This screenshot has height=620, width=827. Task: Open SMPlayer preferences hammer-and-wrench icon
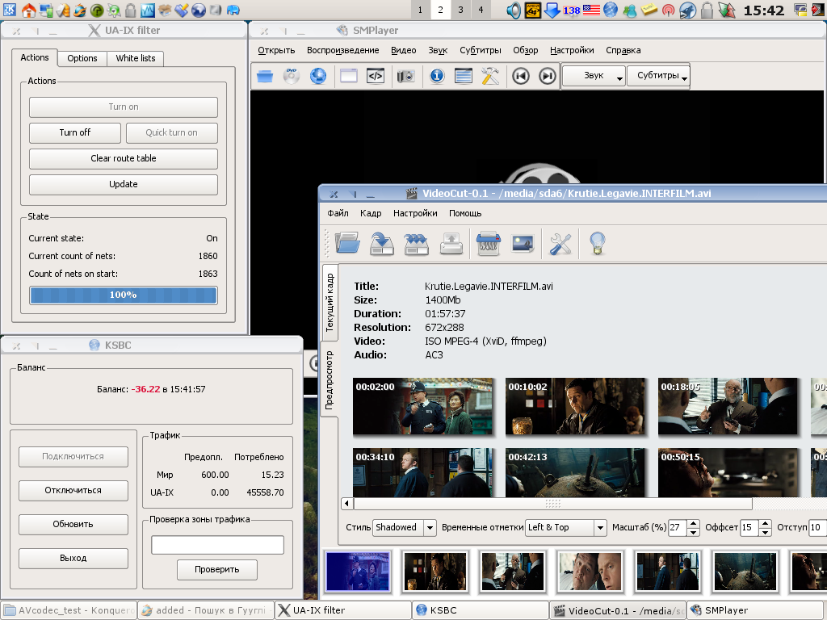pyautogui.click(x=490, y=76)
